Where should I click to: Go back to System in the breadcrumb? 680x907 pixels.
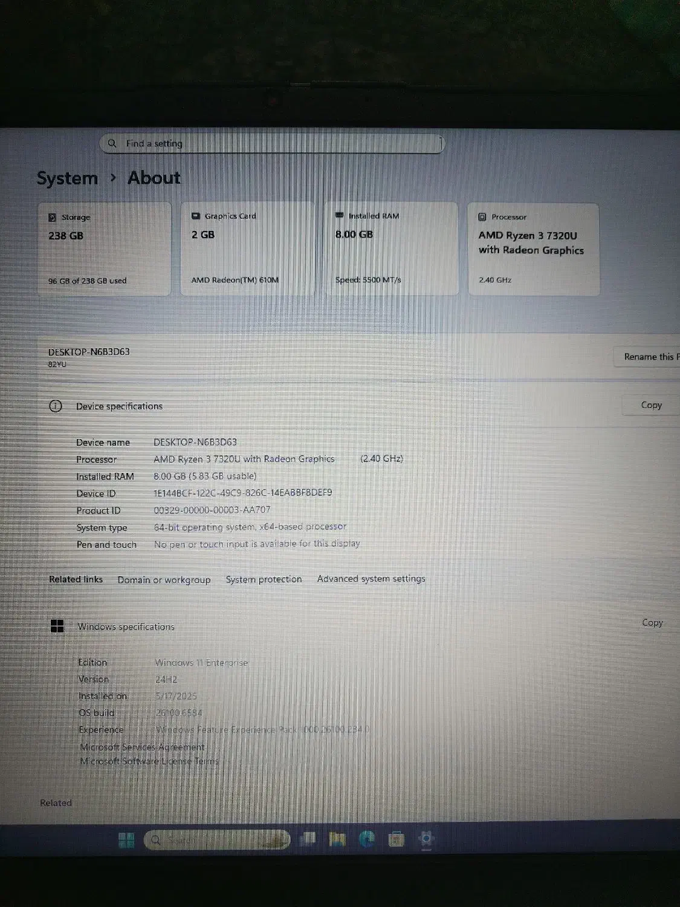tap(67, 178)
